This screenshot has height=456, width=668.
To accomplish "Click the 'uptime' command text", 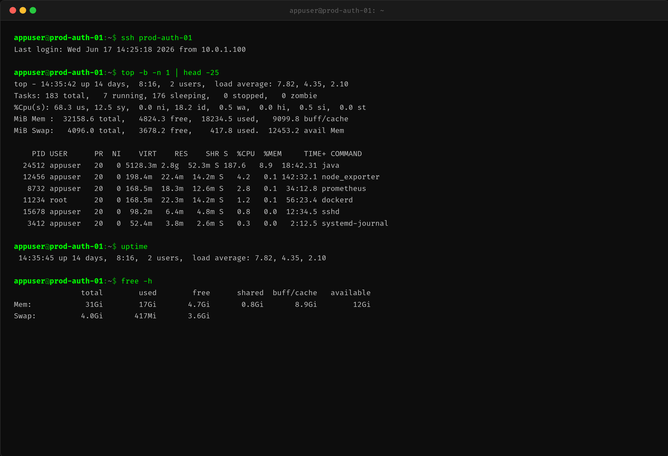I will [134, 246].
